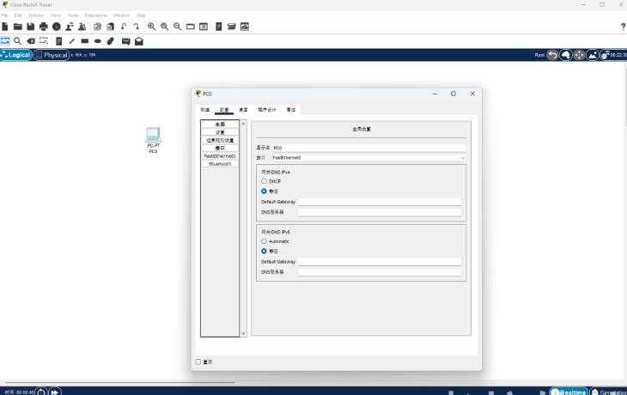Image resolution: width=627 pixels, height=395 pixels.
Task: Select the Draw Ellipse tool
Action: click(x=98, y=41)
